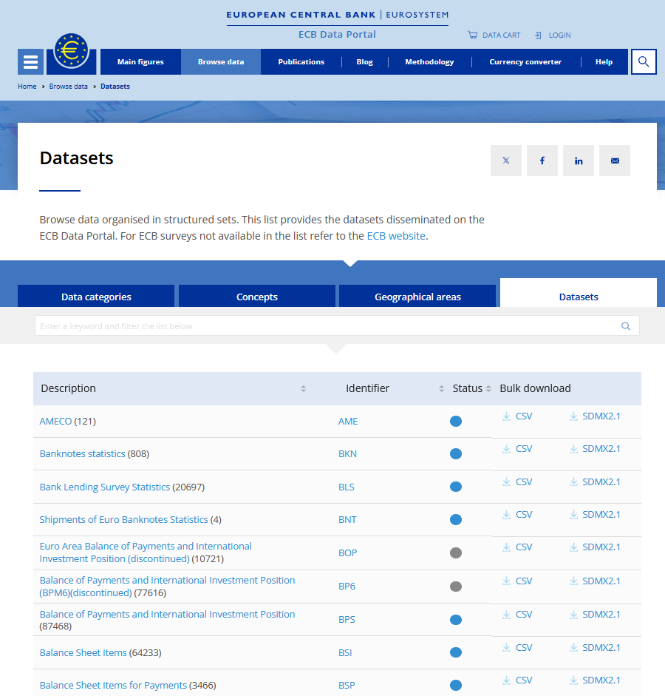The height and width of the screenshot is (696, 665).
Task: Go to Browse data breadcrumb
Action: click(x=68, y=86)
